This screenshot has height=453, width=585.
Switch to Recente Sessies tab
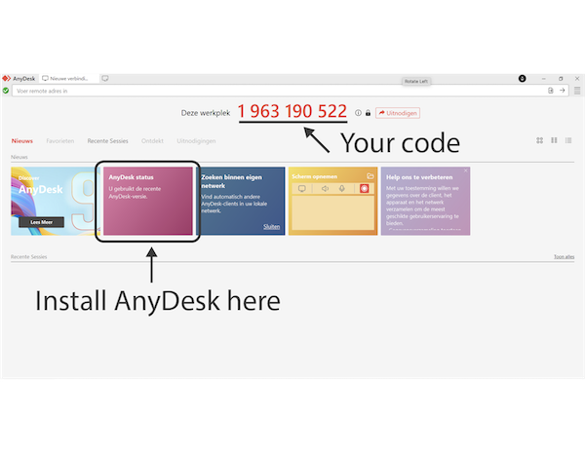(108, 141)
